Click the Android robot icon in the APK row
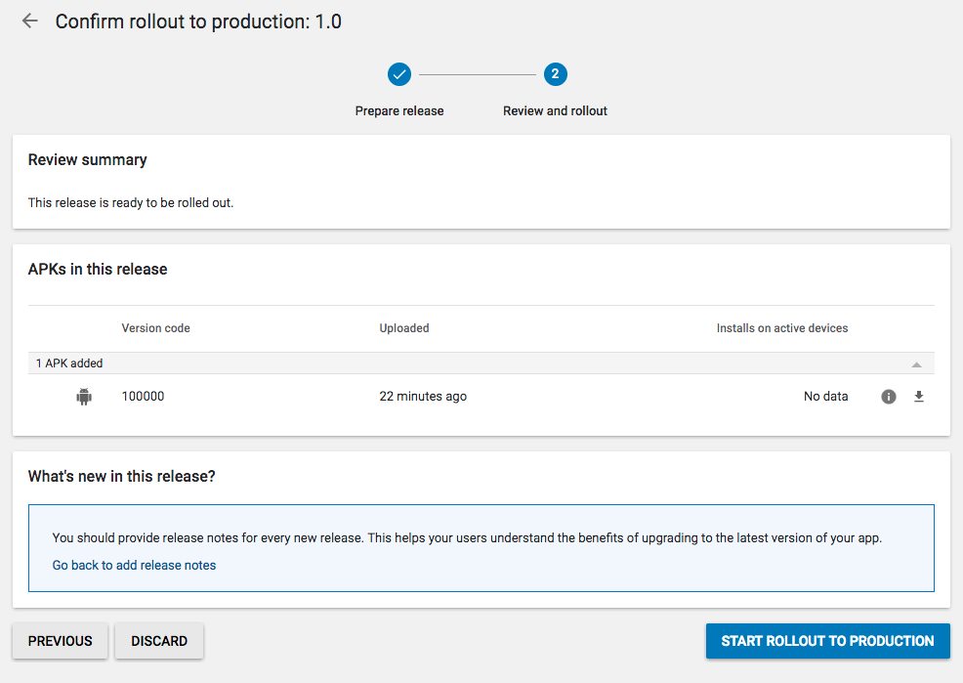The image size is (963, 683). click(84, 397)
